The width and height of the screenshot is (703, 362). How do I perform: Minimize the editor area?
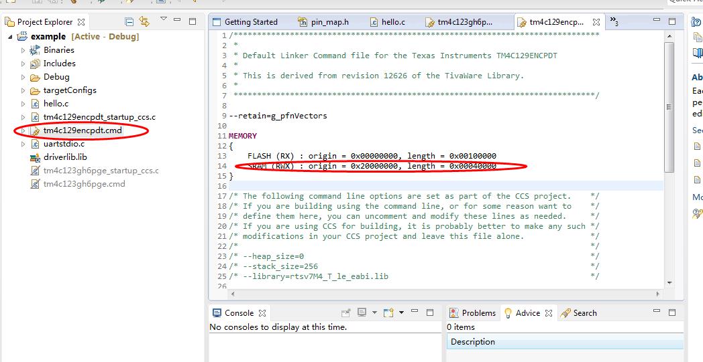[x=657, y=20]
